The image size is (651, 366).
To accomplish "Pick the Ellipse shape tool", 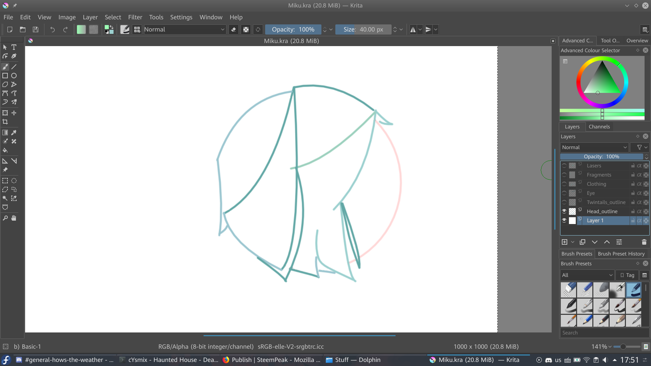I will (x=14, y=76).
